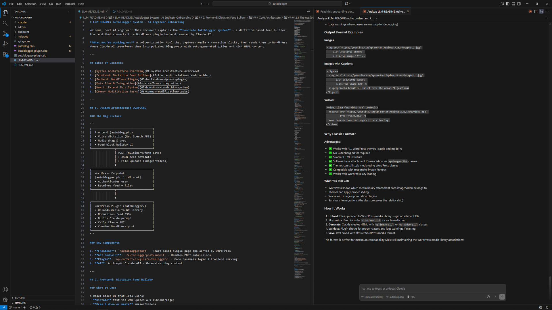The height and width of the screenshot is (310, 552).
Task: Open autoblogger-plugin.php file
Action: click(43, 51)
